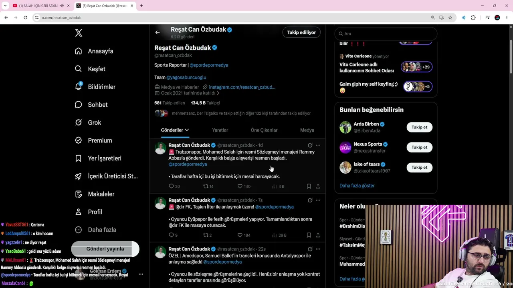Expand the Ocak 2021 tarihinde katıldı chevron

[218, 93]
